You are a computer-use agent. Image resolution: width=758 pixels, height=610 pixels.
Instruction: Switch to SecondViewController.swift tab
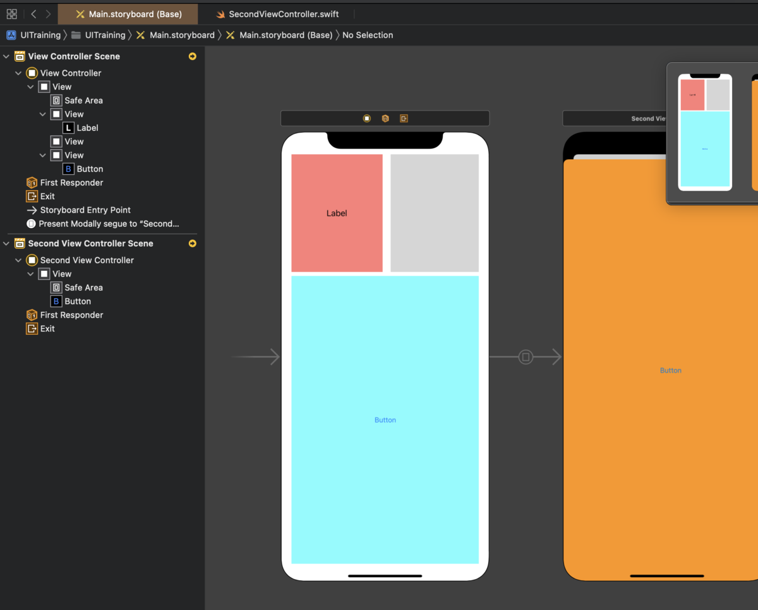coord(277,14)
